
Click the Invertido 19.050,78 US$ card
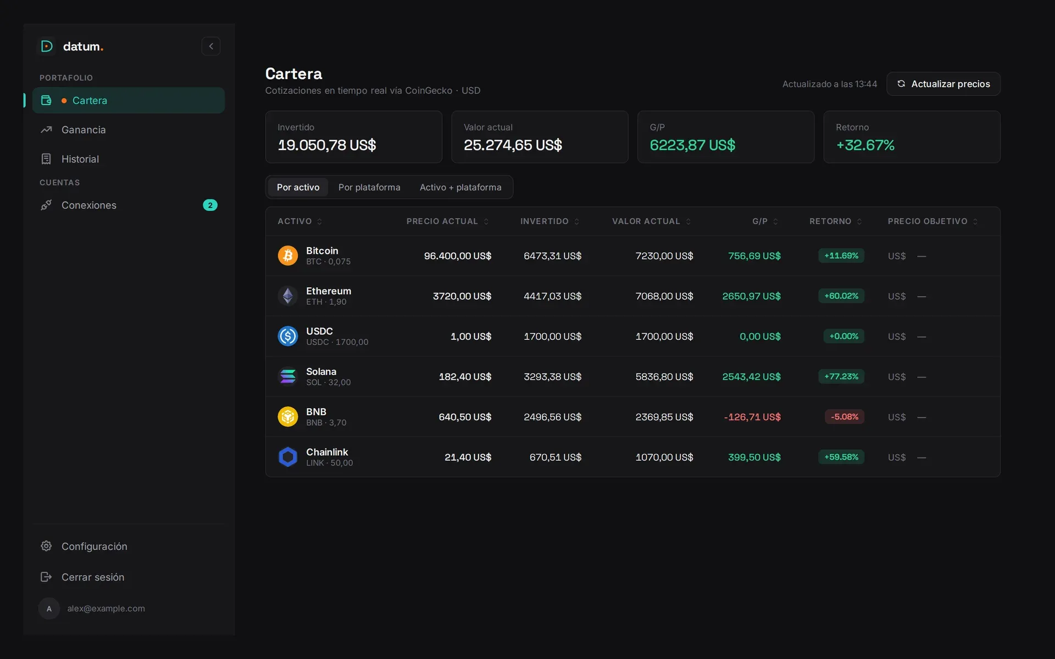[353, 137]
